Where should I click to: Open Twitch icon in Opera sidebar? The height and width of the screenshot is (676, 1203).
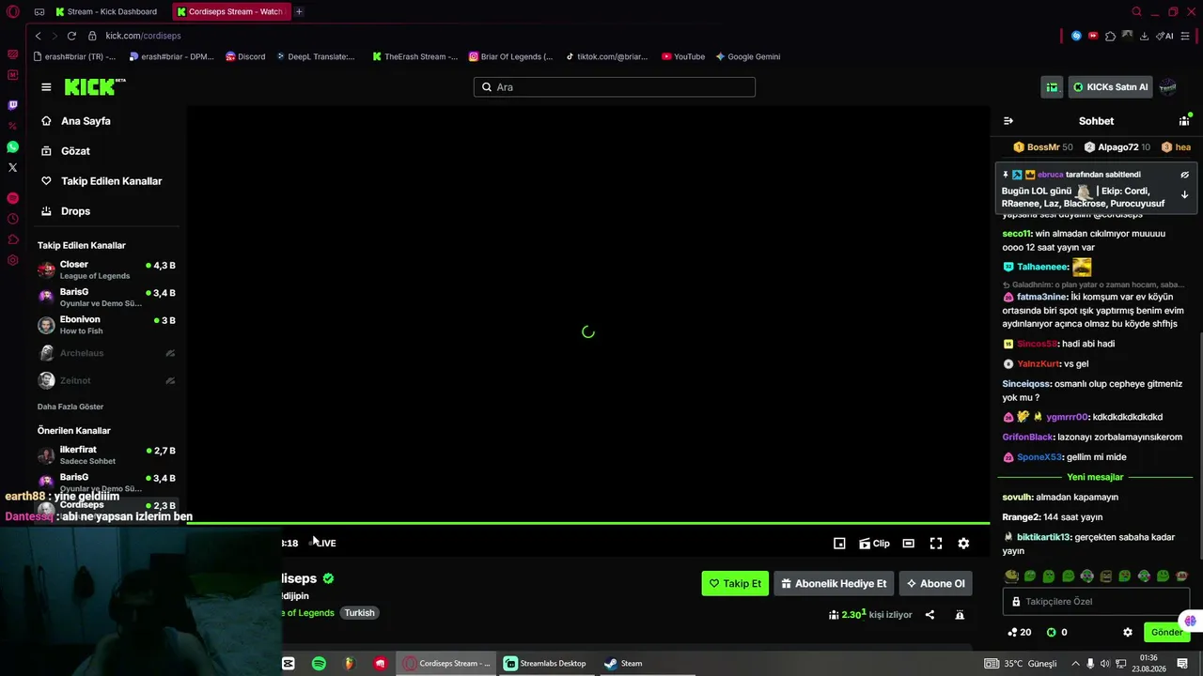pos(12,105)
